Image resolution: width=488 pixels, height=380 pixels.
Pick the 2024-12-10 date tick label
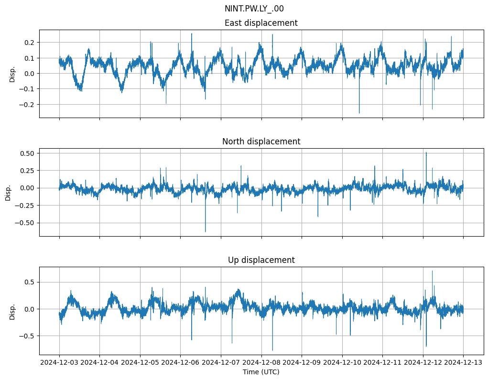[x=342, y=363]
